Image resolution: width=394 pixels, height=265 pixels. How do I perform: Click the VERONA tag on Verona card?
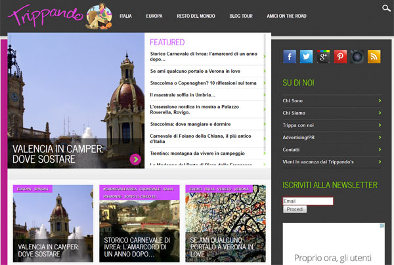(x=241, y=189)
